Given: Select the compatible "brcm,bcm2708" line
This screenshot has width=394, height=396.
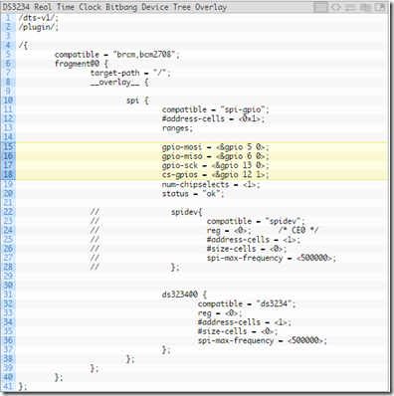Looking at the screenshot, I should [116, 55].
